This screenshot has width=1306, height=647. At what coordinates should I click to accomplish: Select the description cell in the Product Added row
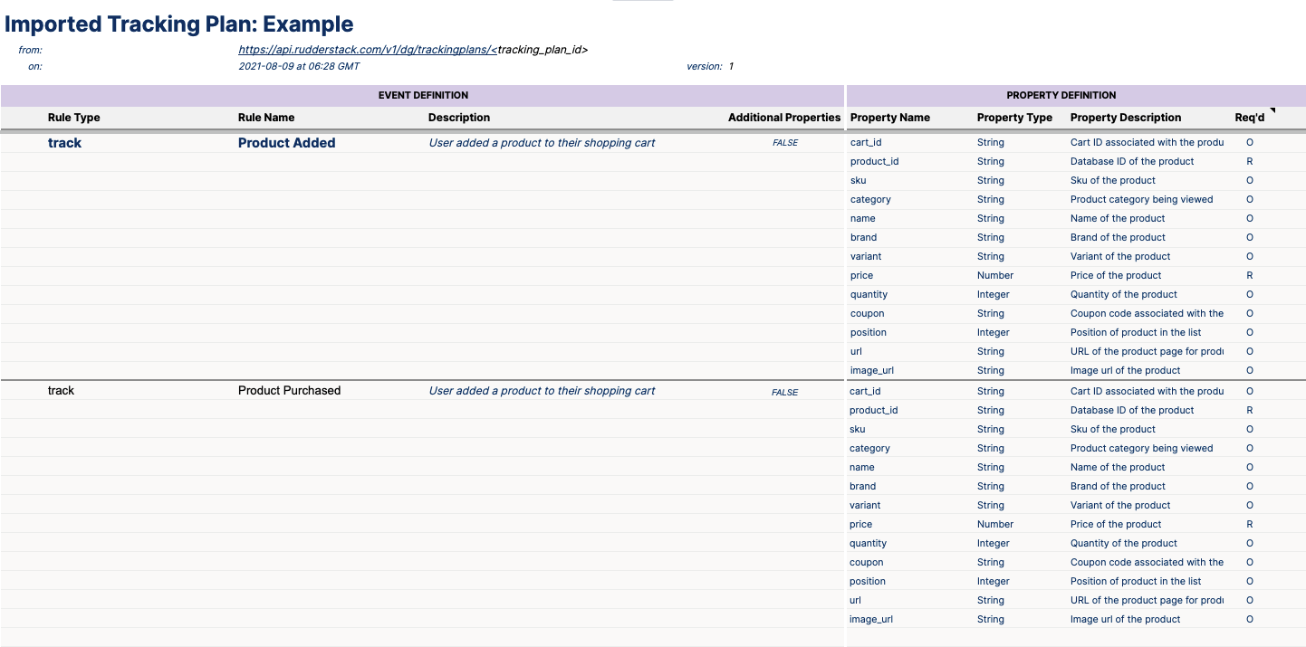pyautogui.click(x=542, y=143)
